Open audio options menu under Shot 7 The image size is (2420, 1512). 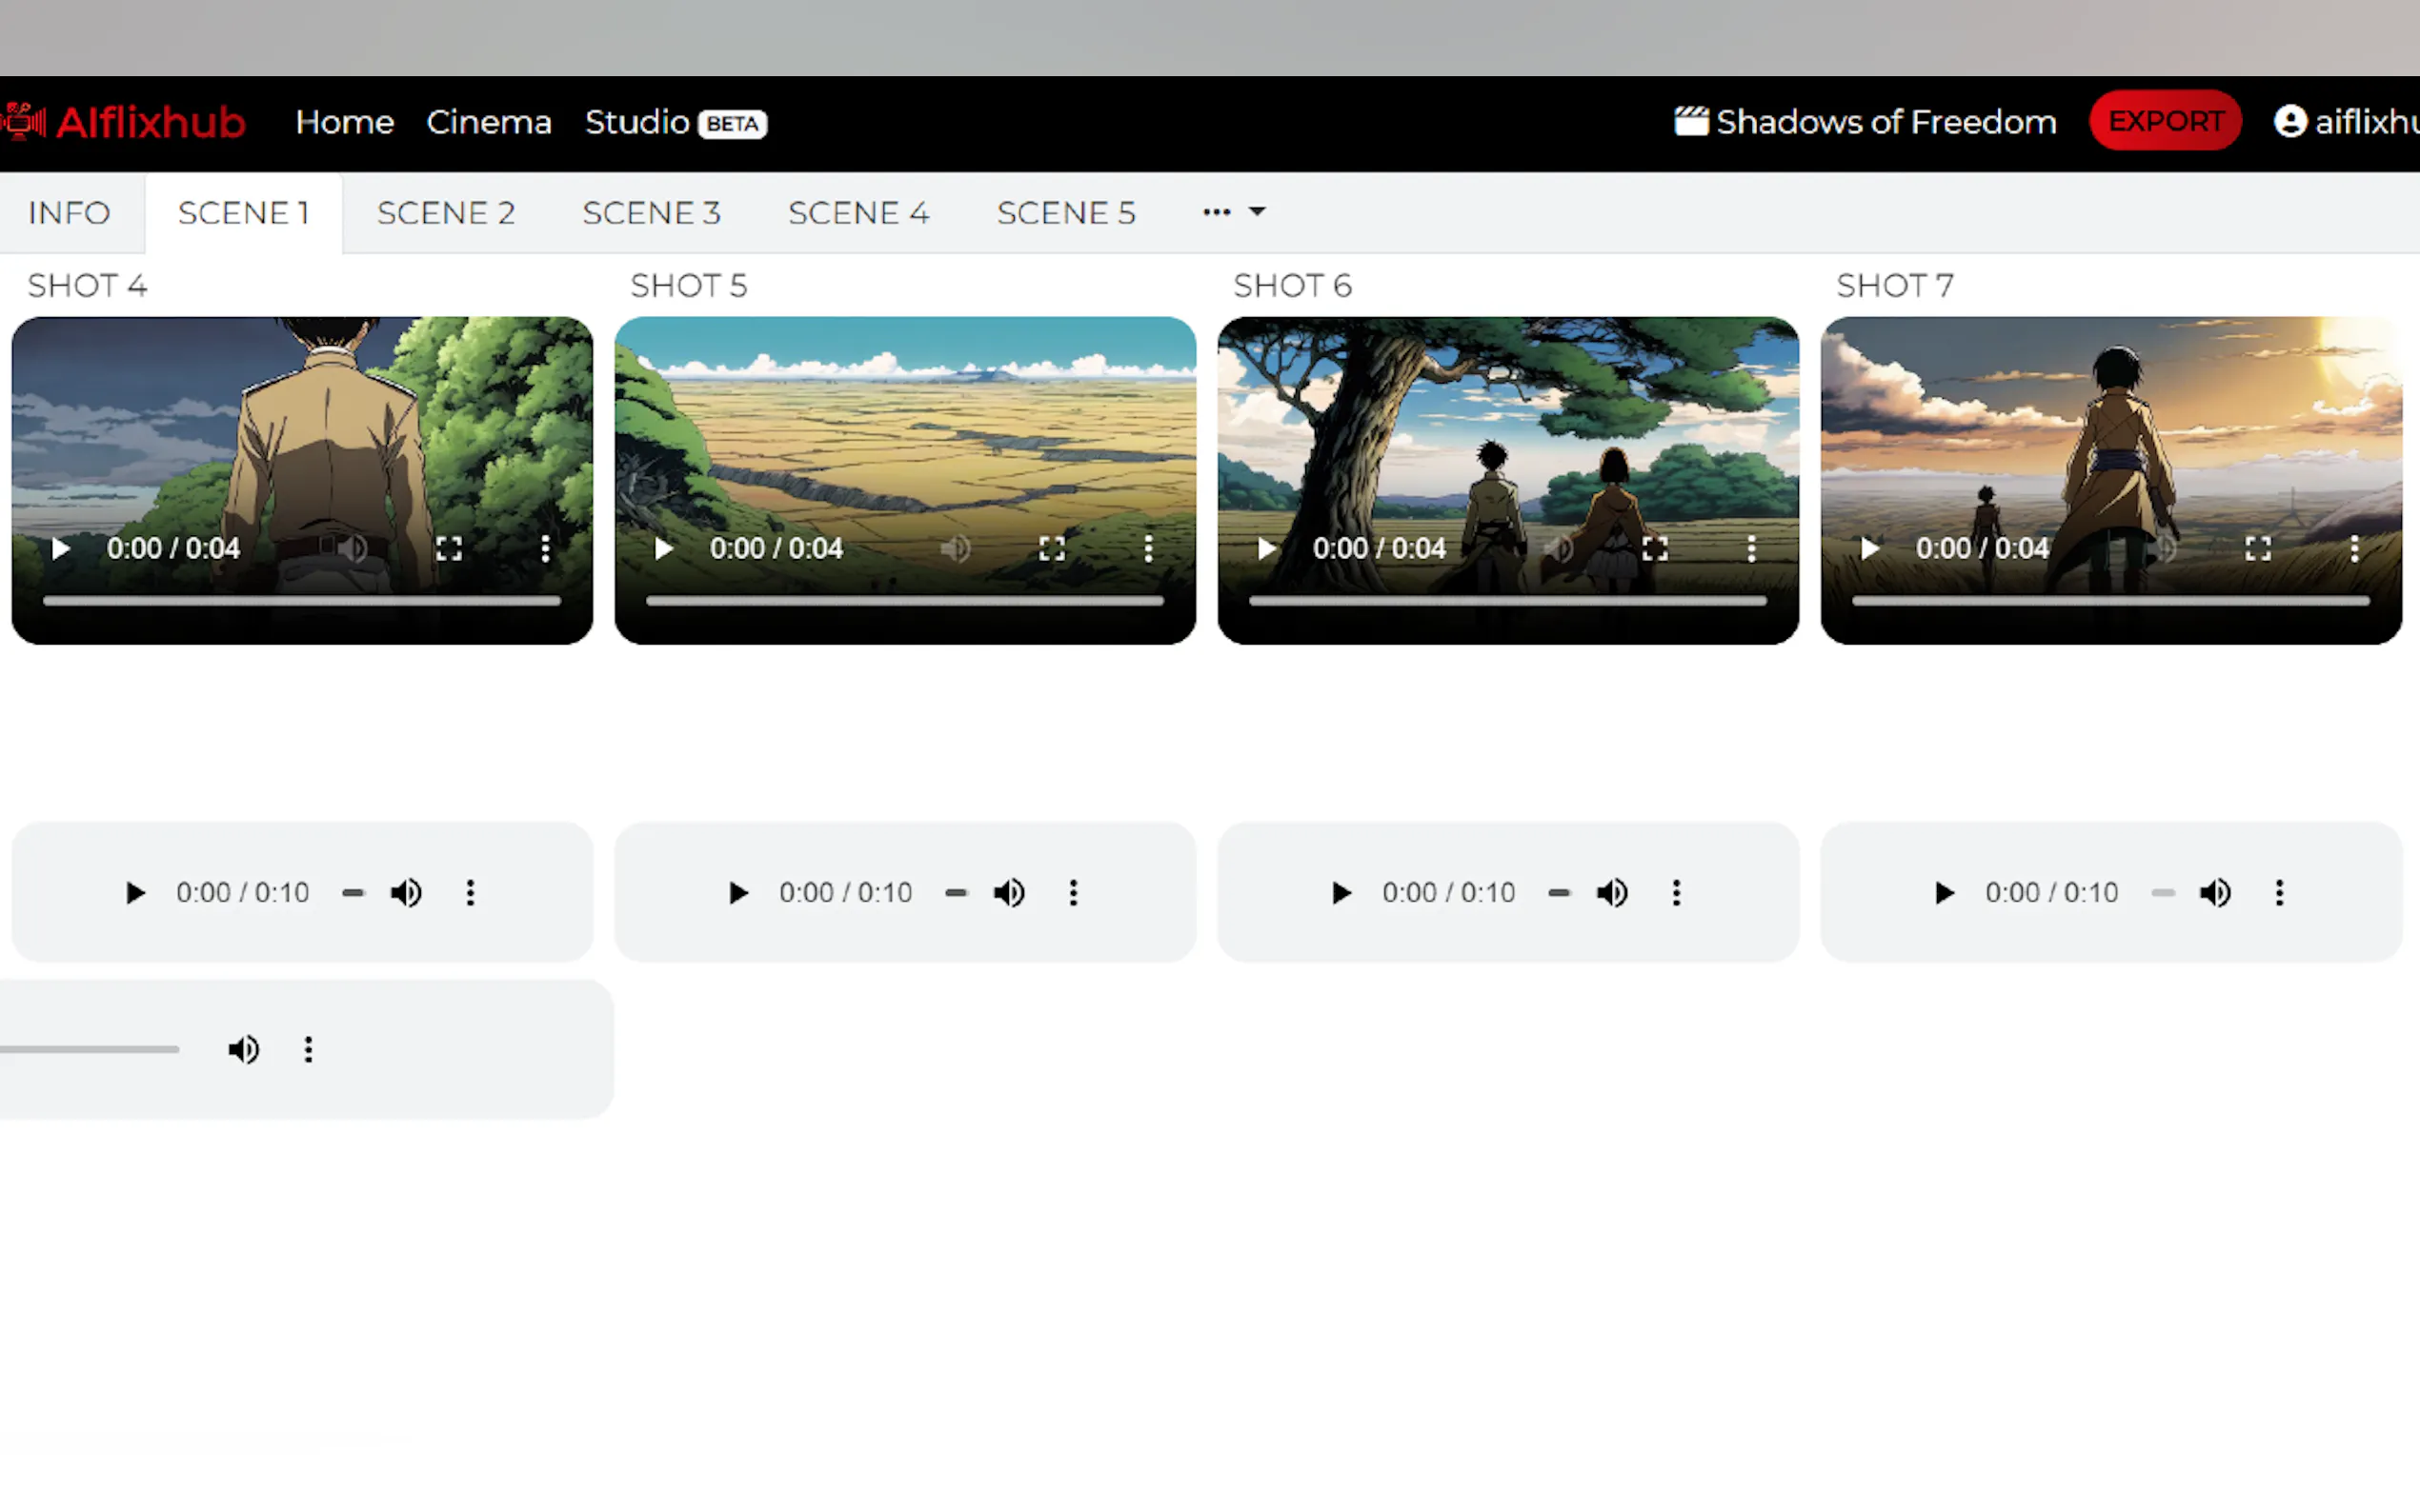[x=2279, y=892]
